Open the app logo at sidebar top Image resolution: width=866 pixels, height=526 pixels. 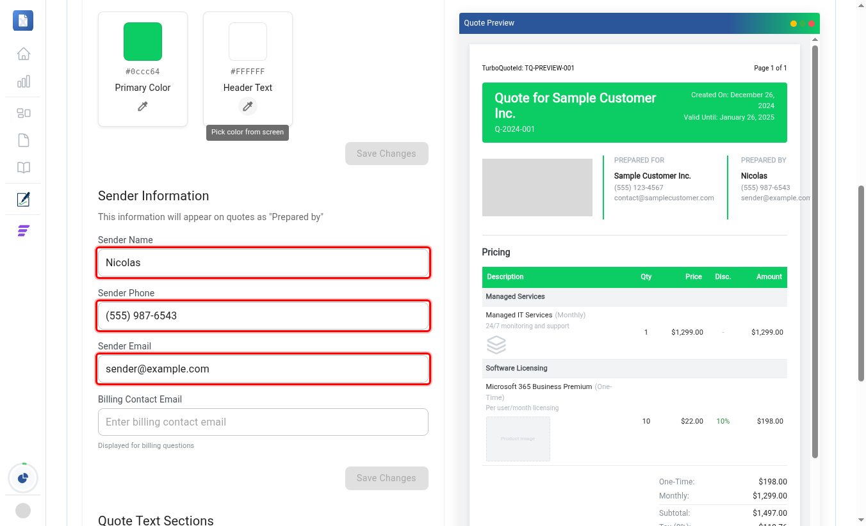[23, 20]
